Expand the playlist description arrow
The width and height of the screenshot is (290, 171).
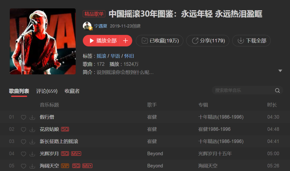(280, 71)
